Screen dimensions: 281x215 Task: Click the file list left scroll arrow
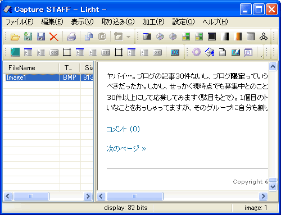[x=8, y=196]
